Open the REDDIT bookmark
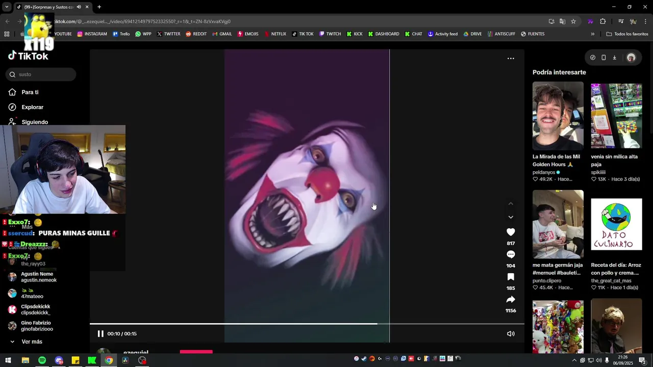Screen dimensions: 653x367 click(x=196, y=34)
